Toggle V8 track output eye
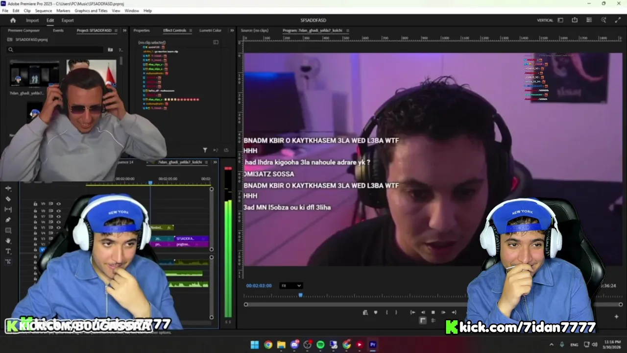627x353 pixels. pyautogui.click(x=58, y=211)
